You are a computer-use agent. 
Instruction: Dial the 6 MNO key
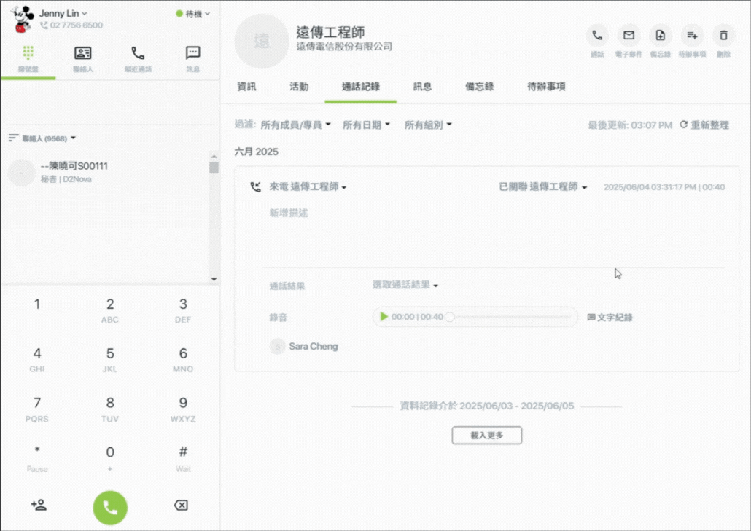(x=183, y=360)
